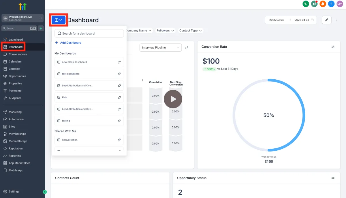Expand the Interview Pipeline dropdown
346x198 pixels.
(x=160, y=48)
